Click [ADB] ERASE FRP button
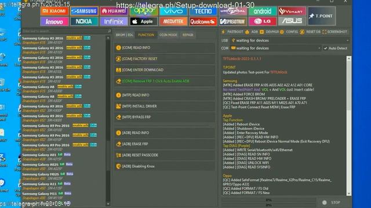Screen dimensions: 371x208 click(165, 144)
